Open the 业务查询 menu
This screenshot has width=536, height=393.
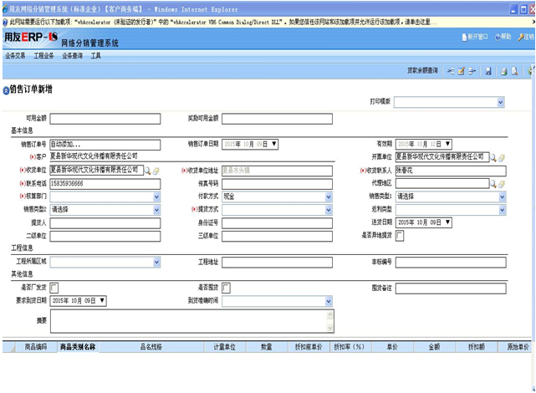[x=73, y=56]
